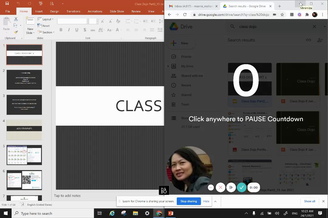
Task: Open the Section dropdown in Slides group
Action: [x=46, y=32]
